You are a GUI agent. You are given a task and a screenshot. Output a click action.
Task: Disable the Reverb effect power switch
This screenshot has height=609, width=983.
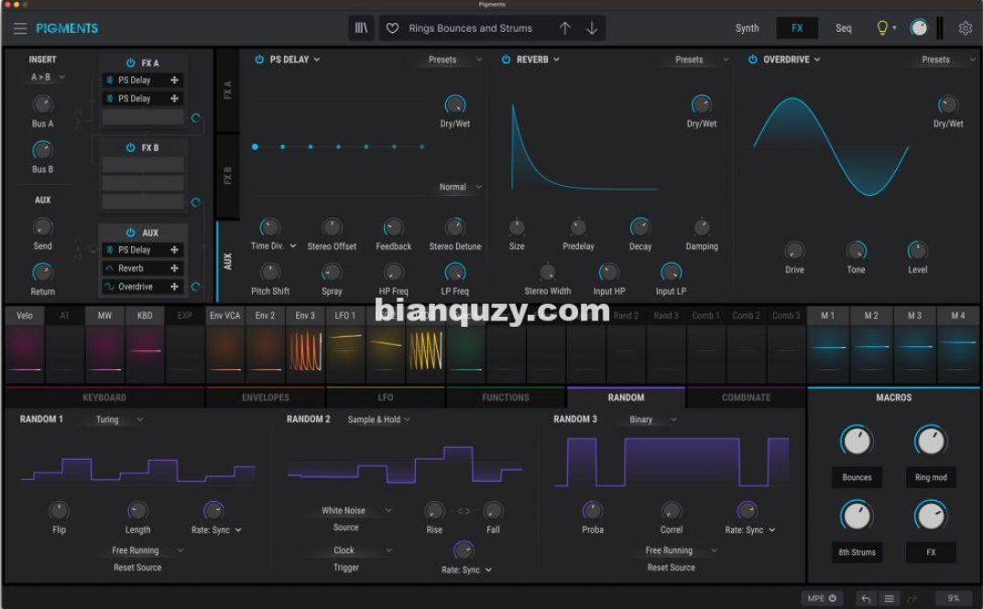506,60
